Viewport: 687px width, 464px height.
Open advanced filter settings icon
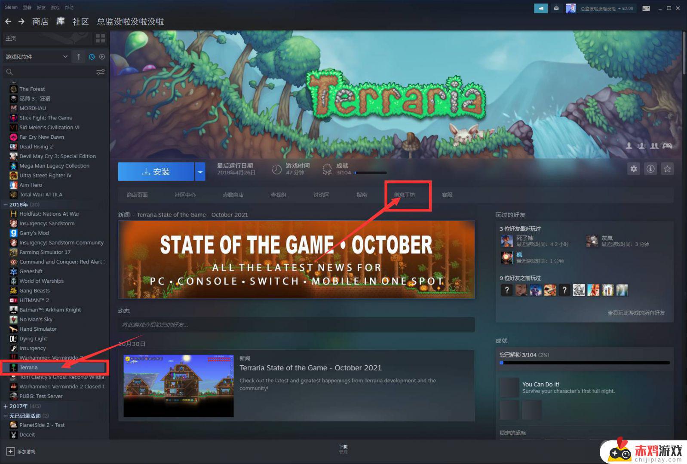click(x=100, y=72)
